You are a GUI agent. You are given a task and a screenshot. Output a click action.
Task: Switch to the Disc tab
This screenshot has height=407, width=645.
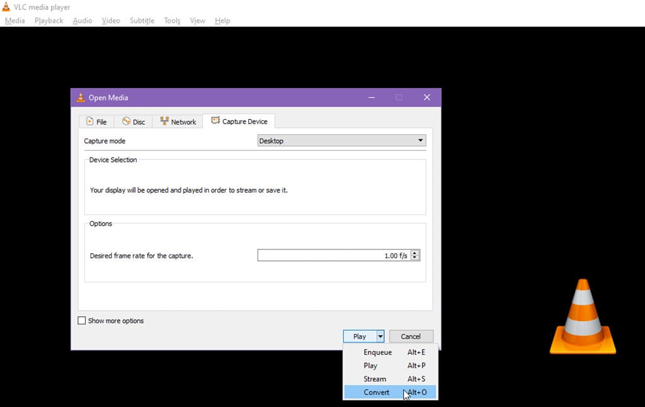[x=134, y=122]
